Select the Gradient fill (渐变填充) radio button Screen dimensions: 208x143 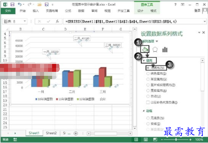[x=148, y=79]
